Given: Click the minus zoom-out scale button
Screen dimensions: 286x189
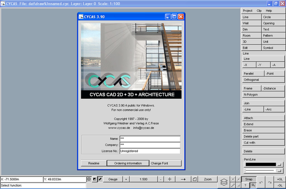Looking at the screenshot, I should [x=161, y=179].
